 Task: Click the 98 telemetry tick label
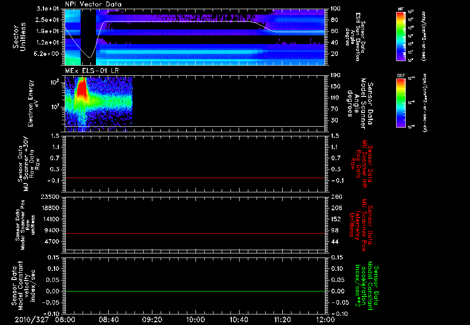(x=334, y=230)
